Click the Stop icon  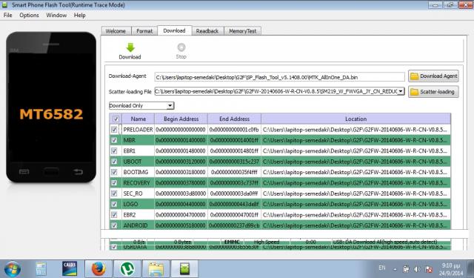[x=181, y=47]
